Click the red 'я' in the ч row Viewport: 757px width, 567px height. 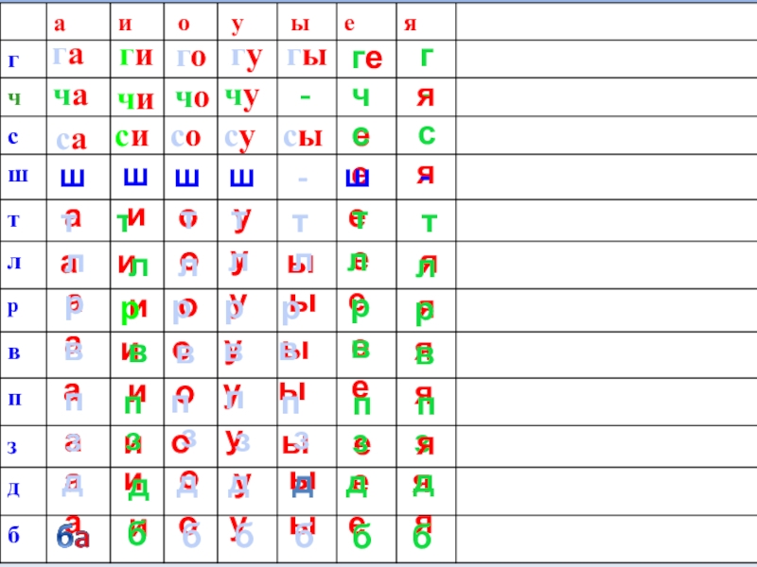(x=426, y=96)
